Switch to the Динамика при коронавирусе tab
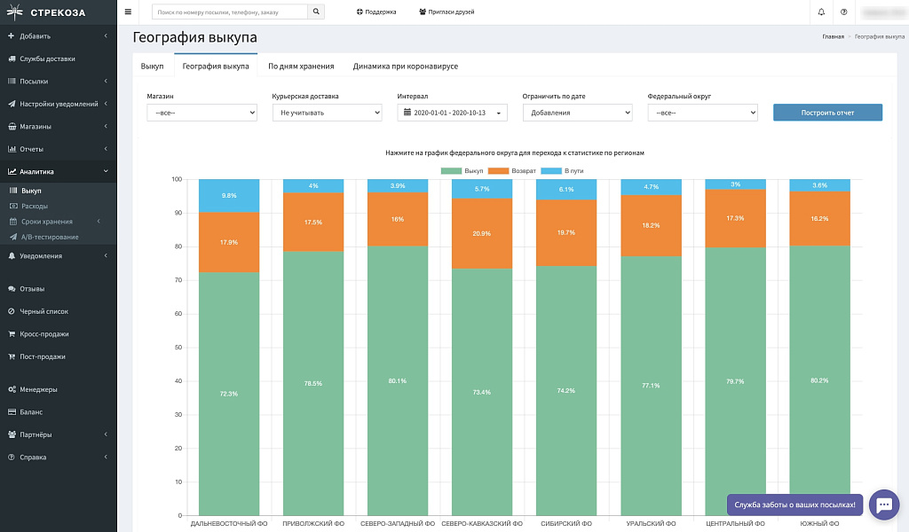Screen dimensions: 909x532 tap(405, 66)
